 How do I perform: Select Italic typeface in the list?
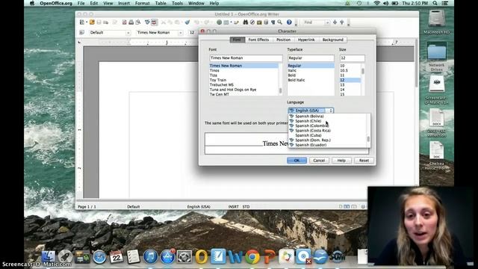(x=311, y=70)
